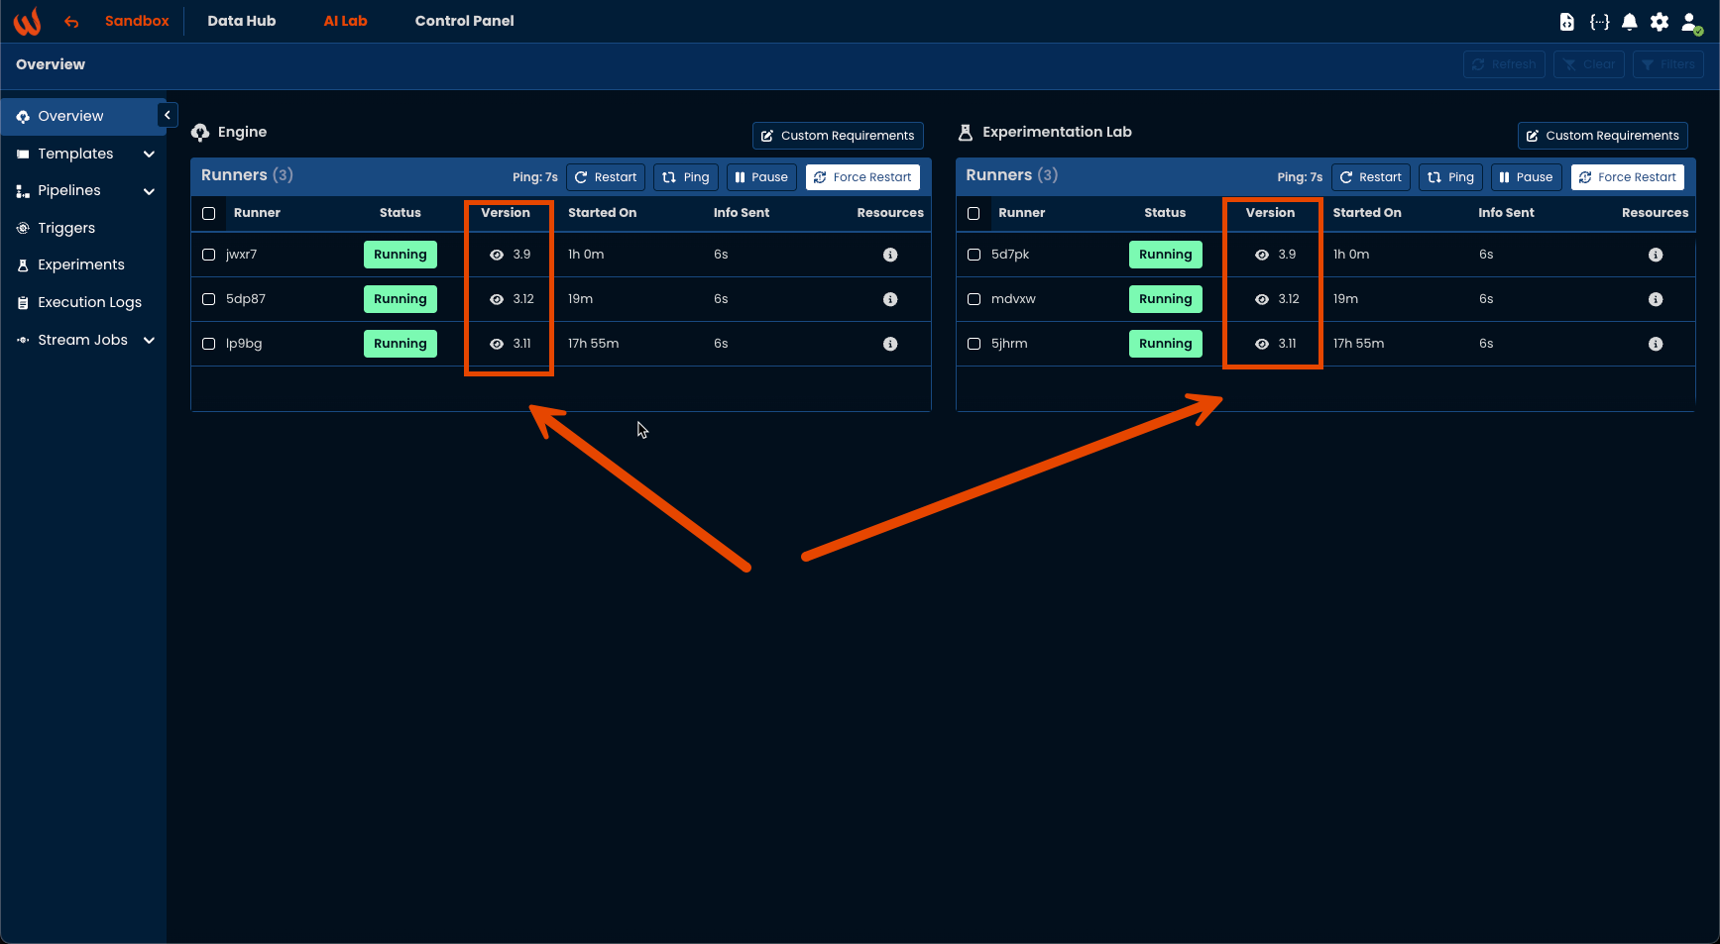The height and width of the screenshot is (944, 1720).
Task: Check the box for runner jwxr7
Action: point(208,255)
